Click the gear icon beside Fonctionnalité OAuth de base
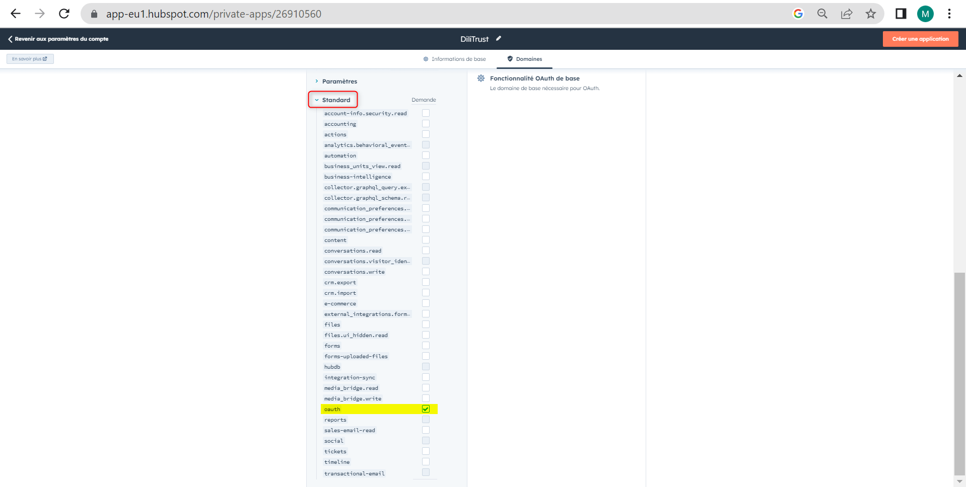The height and width of the screenshot is (487, 966). point(481,78)
